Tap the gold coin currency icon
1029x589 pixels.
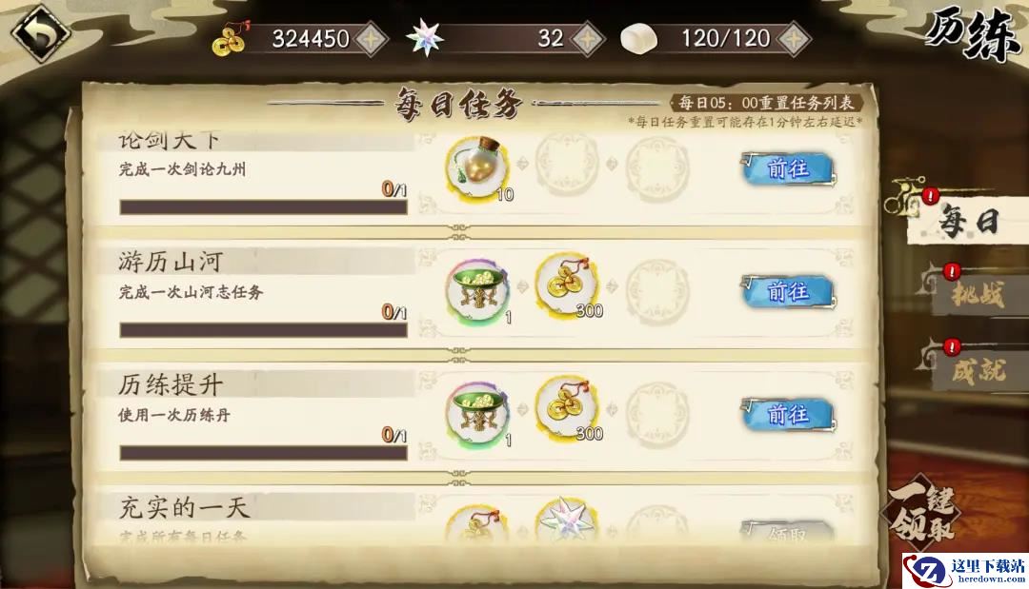(x=230, y=39)
